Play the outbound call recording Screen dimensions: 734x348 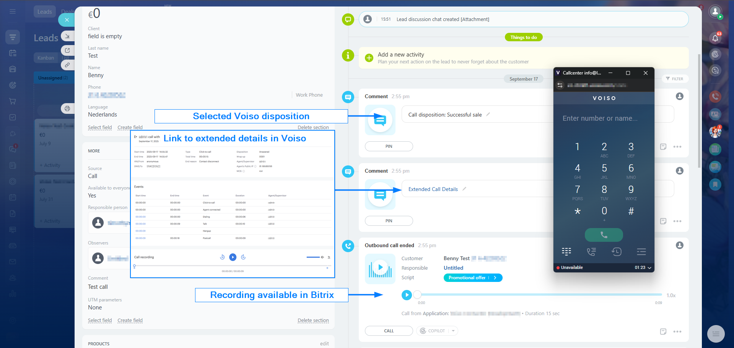pyautogui.click(x=407, y=295)
